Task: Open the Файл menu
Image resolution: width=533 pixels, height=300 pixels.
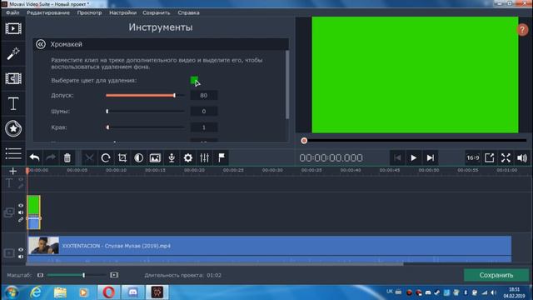Action: 12,12
